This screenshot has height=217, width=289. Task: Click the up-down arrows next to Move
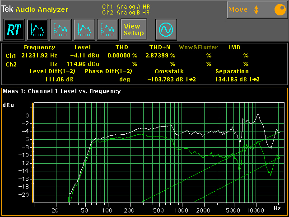[256, 9]
